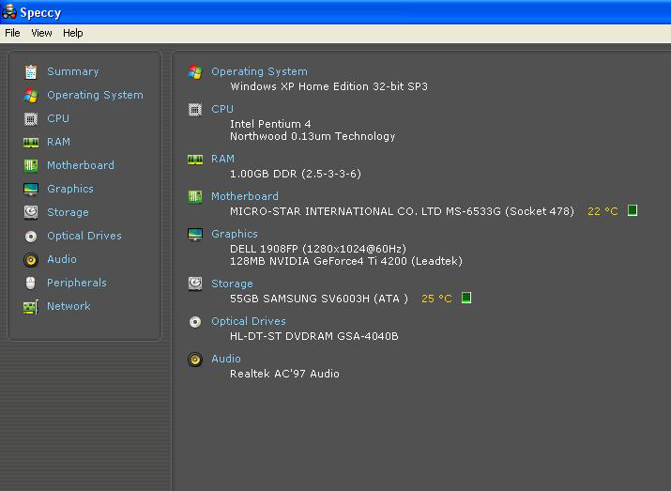Click Graphics monitor icon in summary pane
The width and height of the screenshot is (671, 491).
[195, 234]
